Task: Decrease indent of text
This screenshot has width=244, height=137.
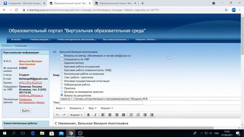Action: 145,115
